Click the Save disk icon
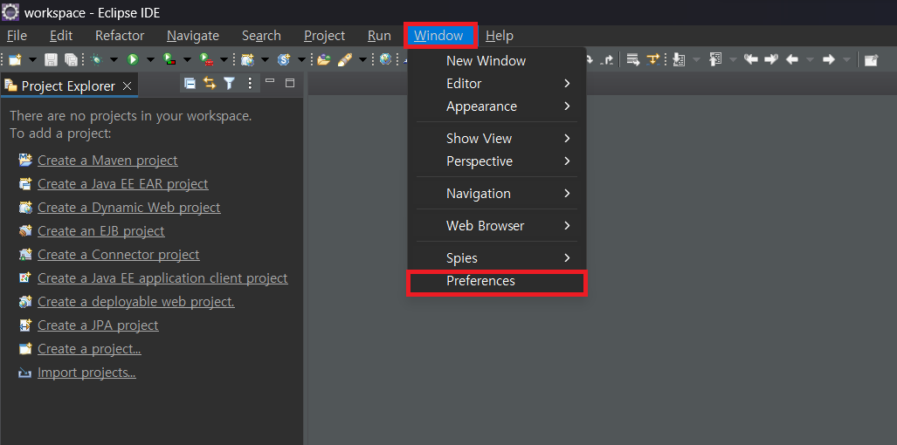The width and height of the screenshot is (897, 445). point(51,59)
